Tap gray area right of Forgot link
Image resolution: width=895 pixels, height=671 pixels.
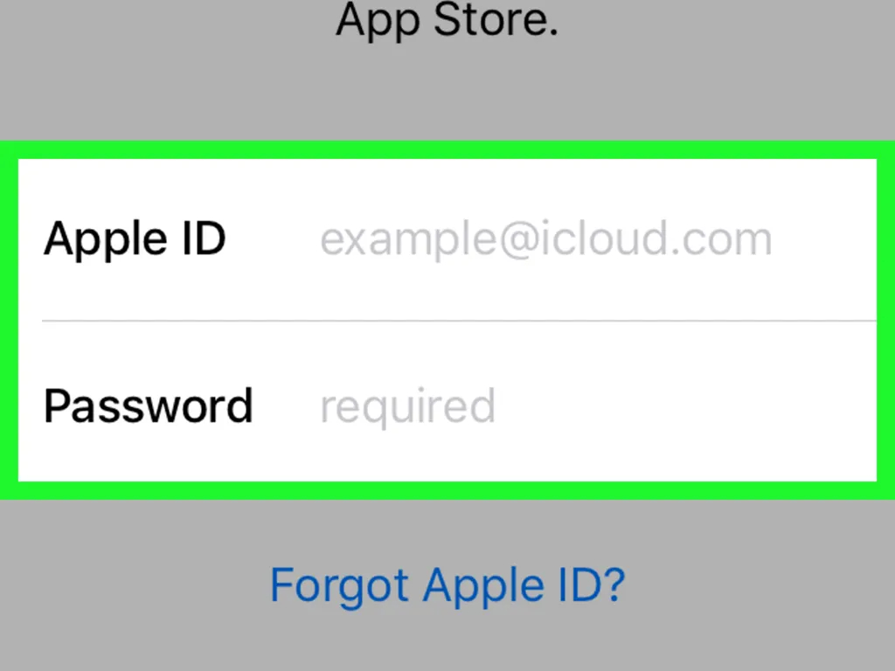pos(760,585)
